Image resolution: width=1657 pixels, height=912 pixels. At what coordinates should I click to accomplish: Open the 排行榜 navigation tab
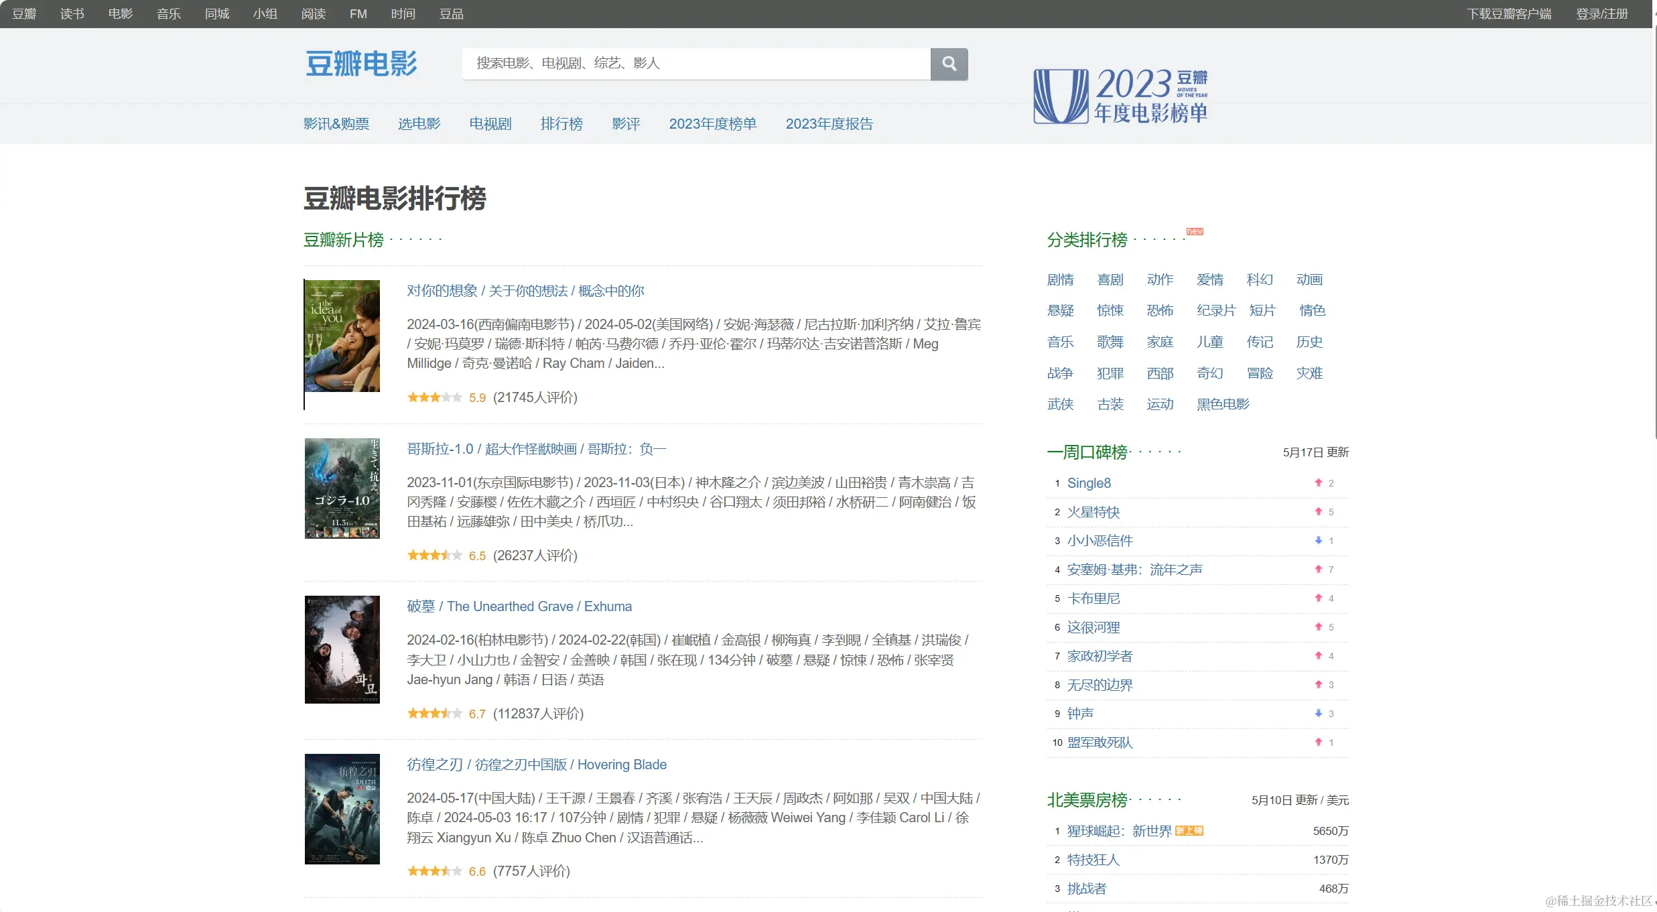[x=561, y=124]
